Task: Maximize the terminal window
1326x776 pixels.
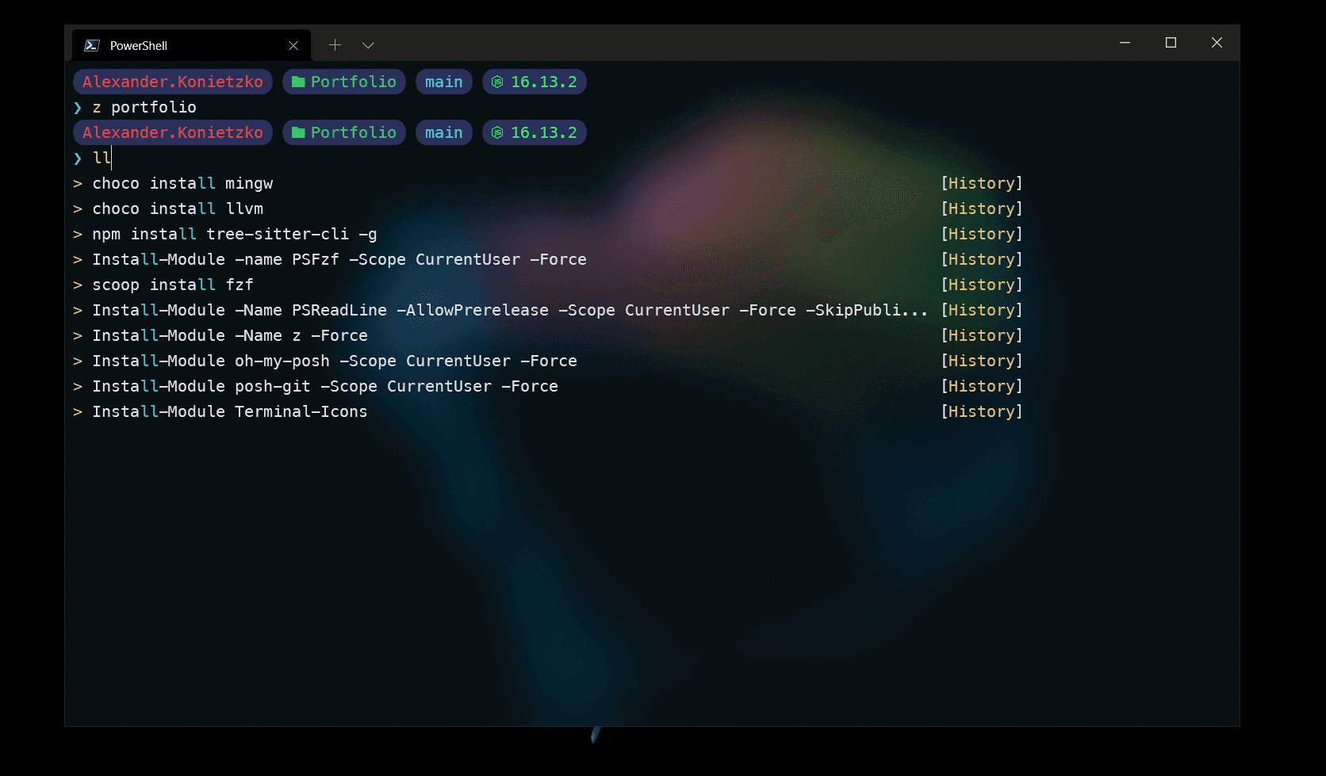Action: click(x=1171, y=42)
